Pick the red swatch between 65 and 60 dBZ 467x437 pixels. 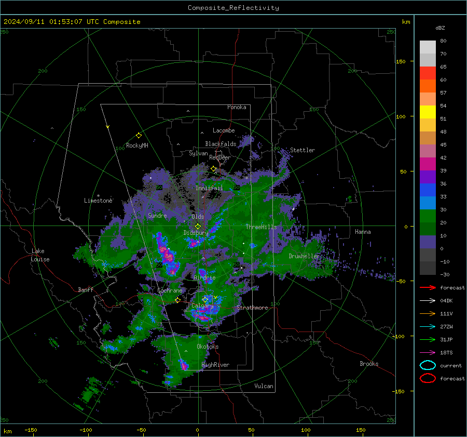click(428, 73)
